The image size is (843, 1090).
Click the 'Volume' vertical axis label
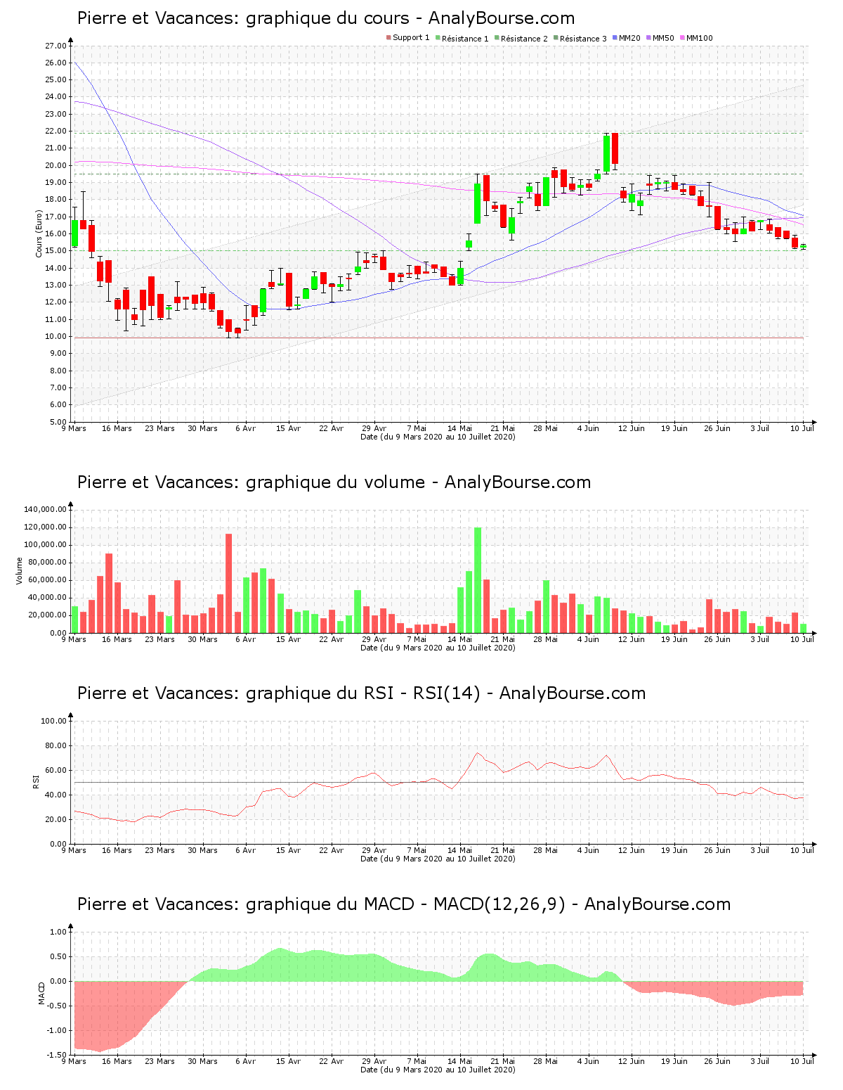click(x=20, y=571)
